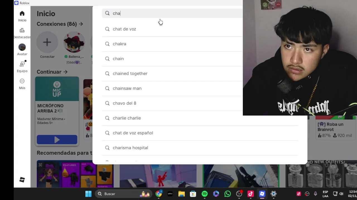357x200 pixels.
Task: Open WhatsApp from taskbar
Action: click(x=228, y=194)
